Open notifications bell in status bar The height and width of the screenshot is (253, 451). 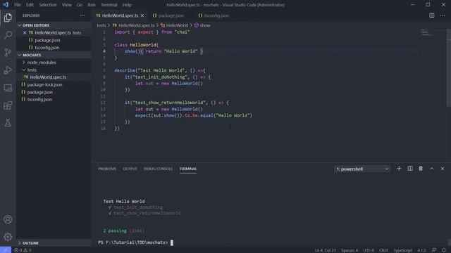click(x=443, y=250)
